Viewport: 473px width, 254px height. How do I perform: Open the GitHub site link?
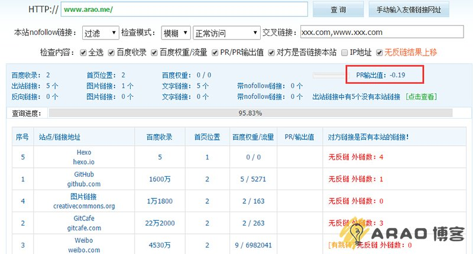[84, 174]
